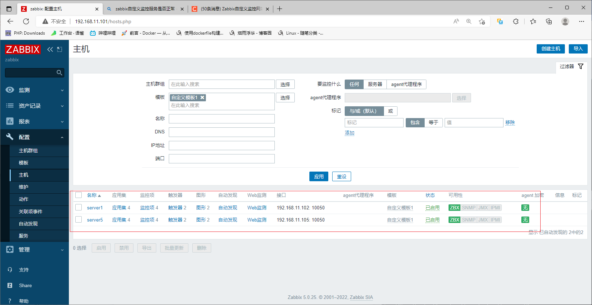Open the favorites list icon
The height and width of the screenshot is (305, 592).
[533, 21]
